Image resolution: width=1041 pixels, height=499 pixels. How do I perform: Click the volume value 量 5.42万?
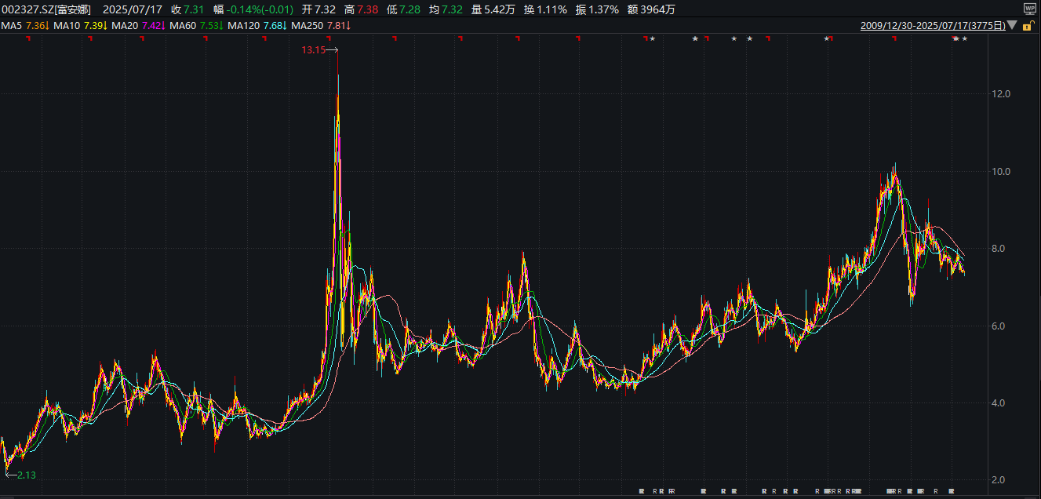tap(493, 9)
